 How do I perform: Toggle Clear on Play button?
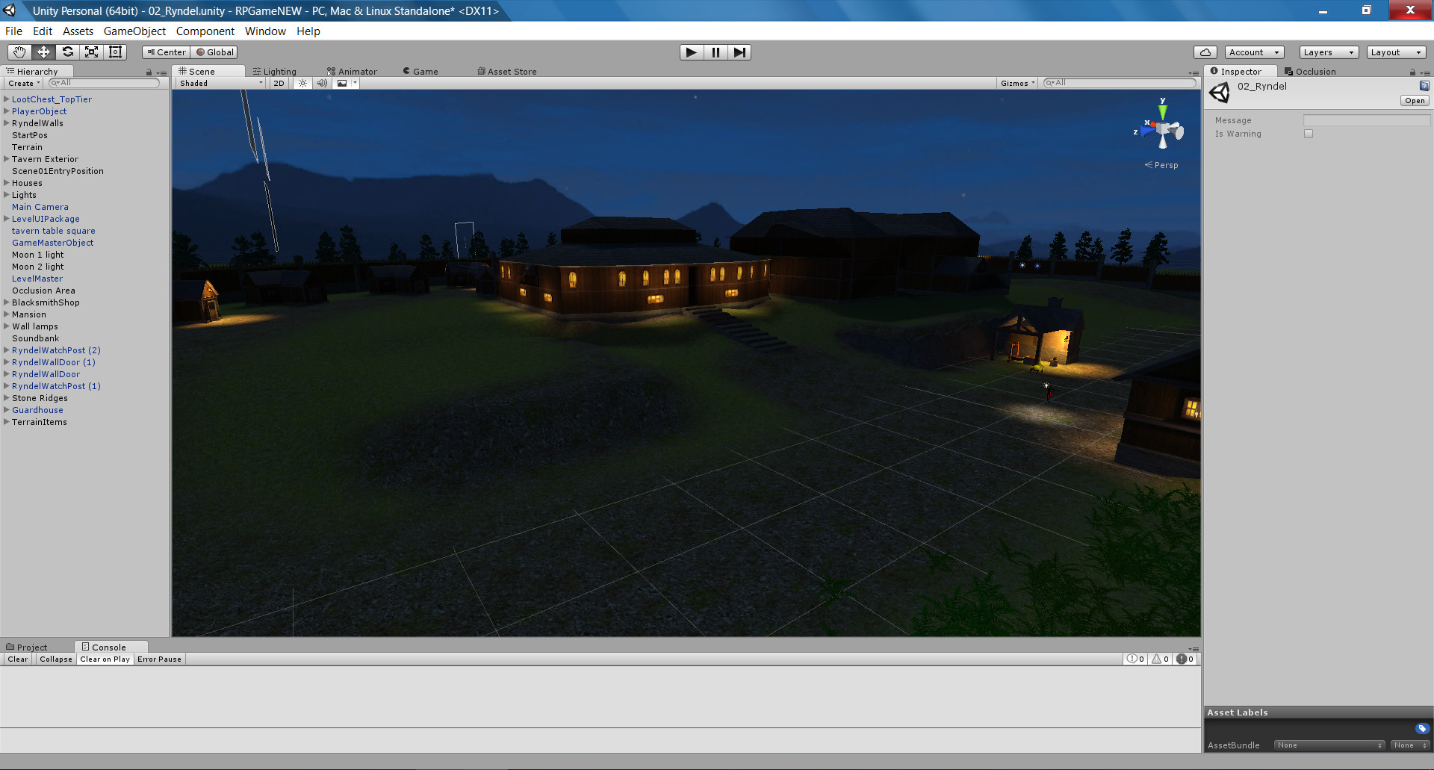click(105, 659)
